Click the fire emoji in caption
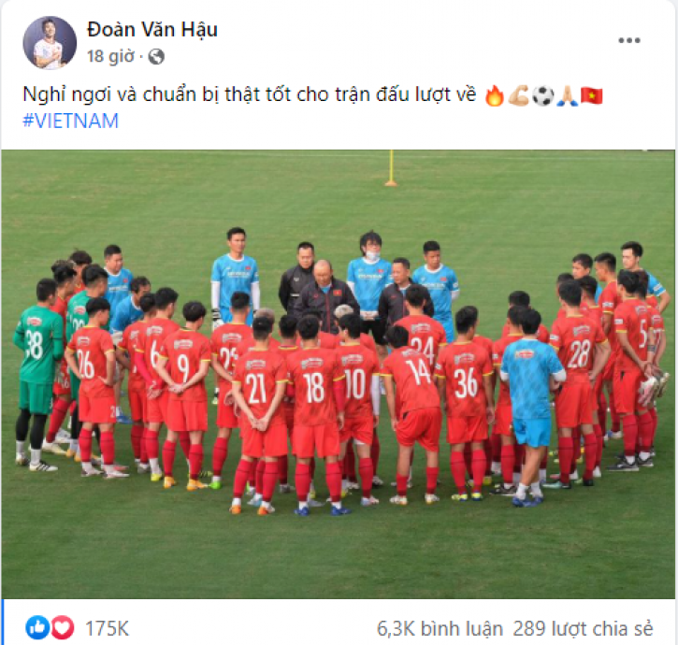Screen dimensions: 678x645 click(494, 95)
